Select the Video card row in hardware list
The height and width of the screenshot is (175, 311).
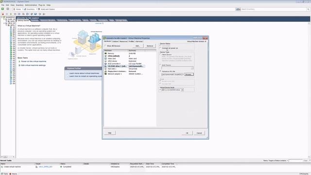point(124,58)
